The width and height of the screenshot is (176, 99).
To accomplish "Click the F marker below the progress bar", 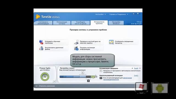I will coord(89,81).
